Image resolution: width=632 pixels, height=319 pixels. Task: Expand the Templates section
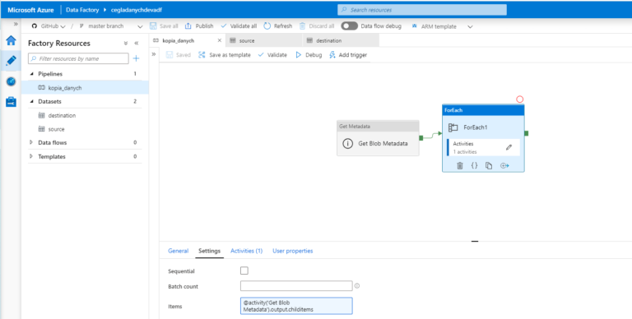pos(31,156)
